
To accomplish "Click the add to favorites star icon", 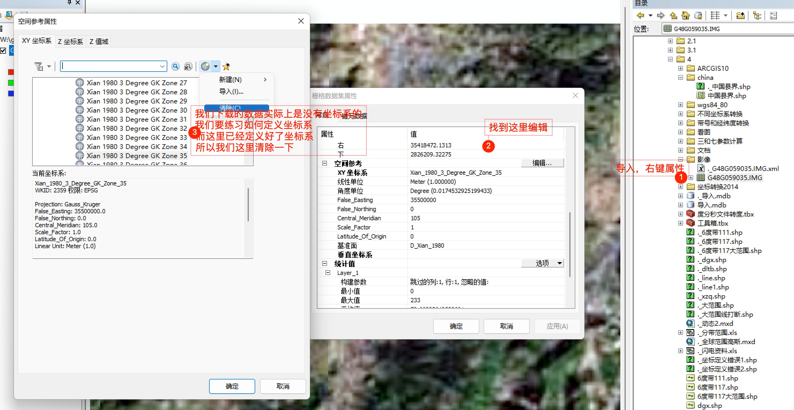I will [226, 66].
